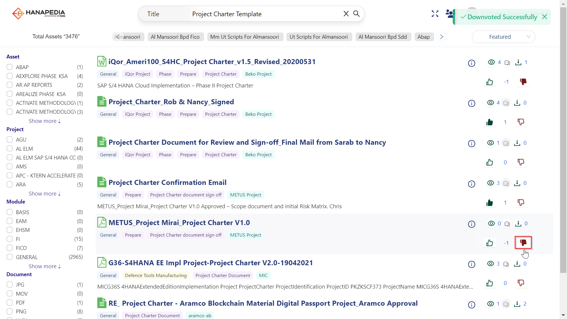The image size is (567, 319).
Task: Download Project_Charter_Rob & Nancy_Signed file
Action: pos(517,103)
